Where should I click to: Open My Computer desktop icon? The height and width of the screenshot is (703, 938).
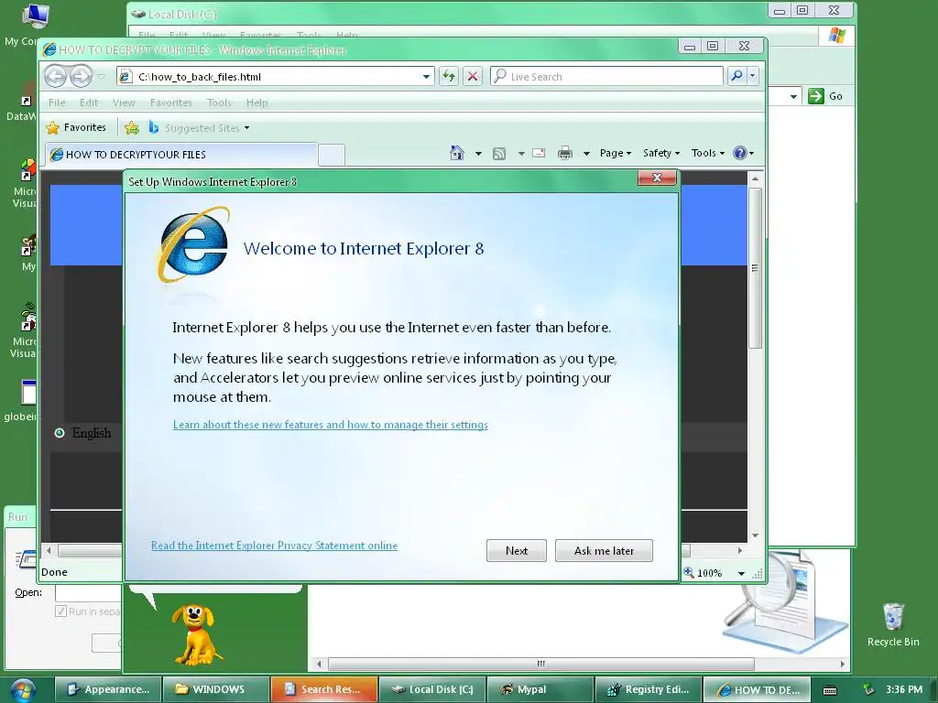35,18
